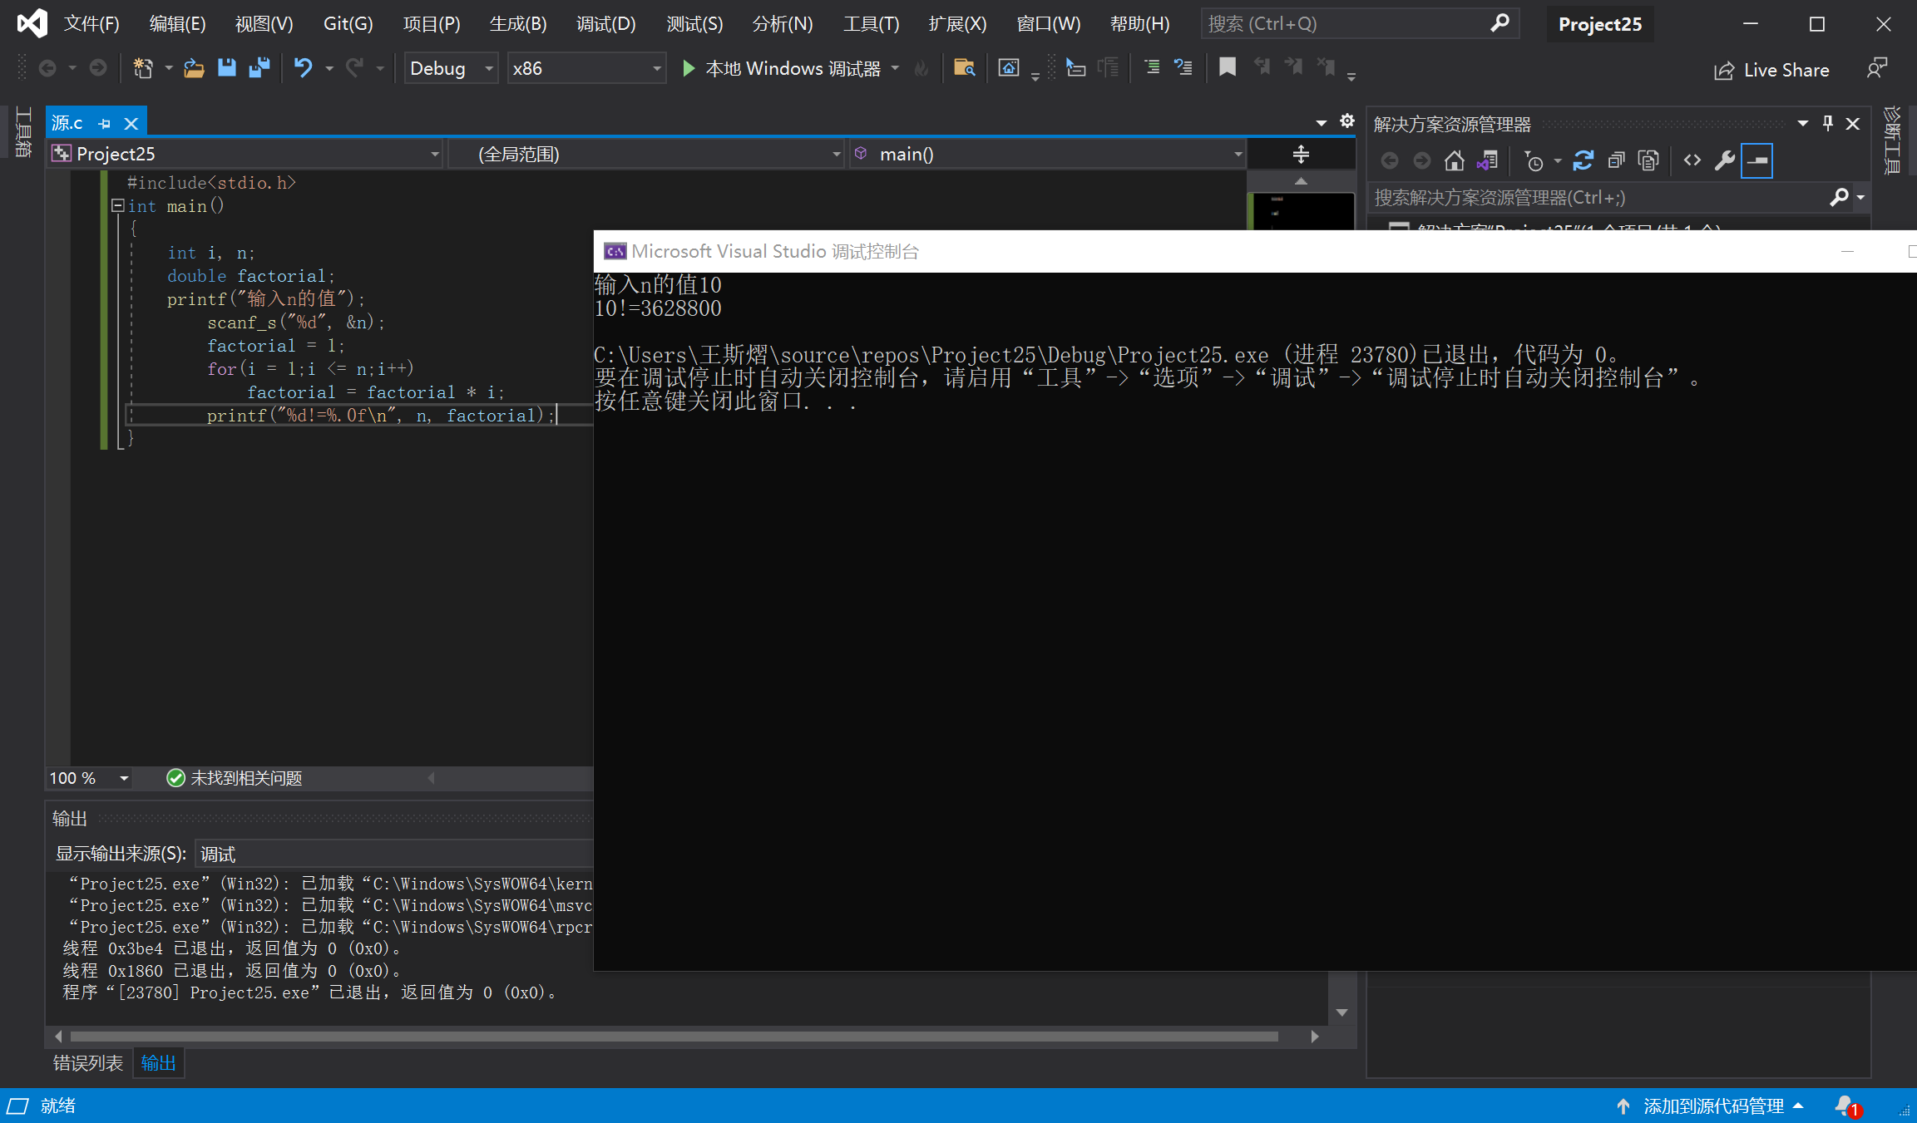Open the x86 platform dropdown
The width and height of the screenshot is (1917, 1123).
[x=657, y=68]
